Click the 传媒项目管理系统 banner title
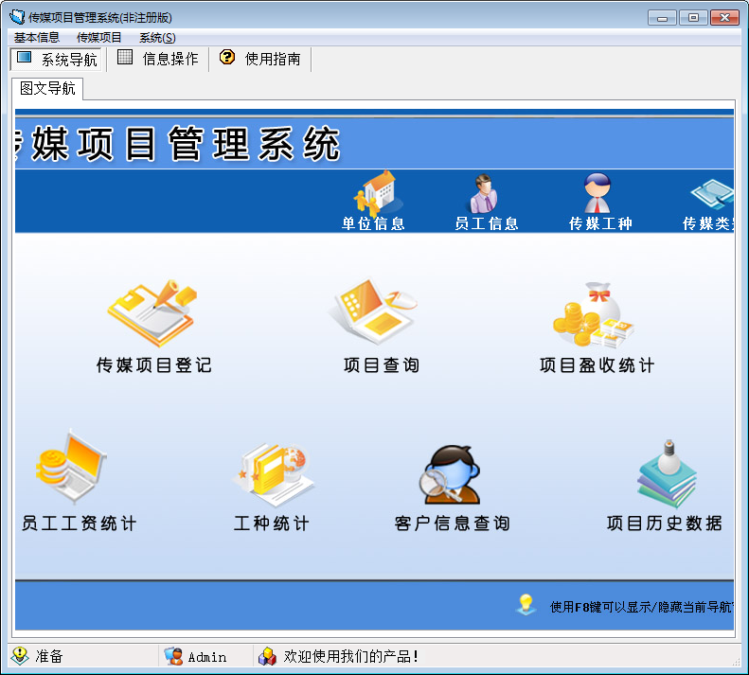This screenshot has width=749, height=675. pos(178,143)
